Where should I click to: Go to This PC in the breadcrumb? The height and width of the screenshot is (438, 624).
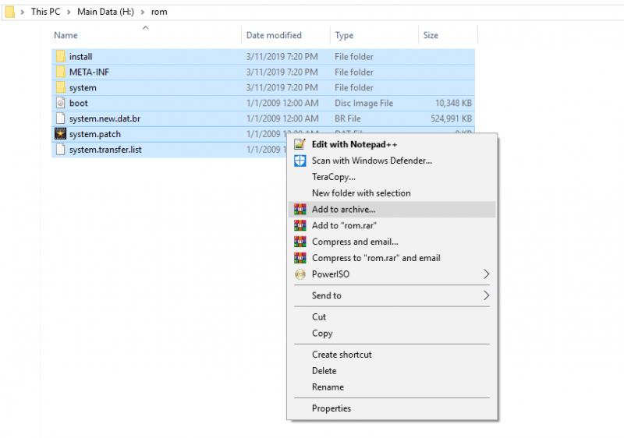coord(46,12)
